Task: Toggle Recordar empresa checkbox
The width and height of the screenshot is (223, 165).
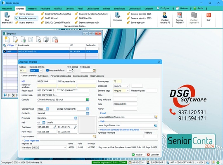Action: (x=17, y=18)
